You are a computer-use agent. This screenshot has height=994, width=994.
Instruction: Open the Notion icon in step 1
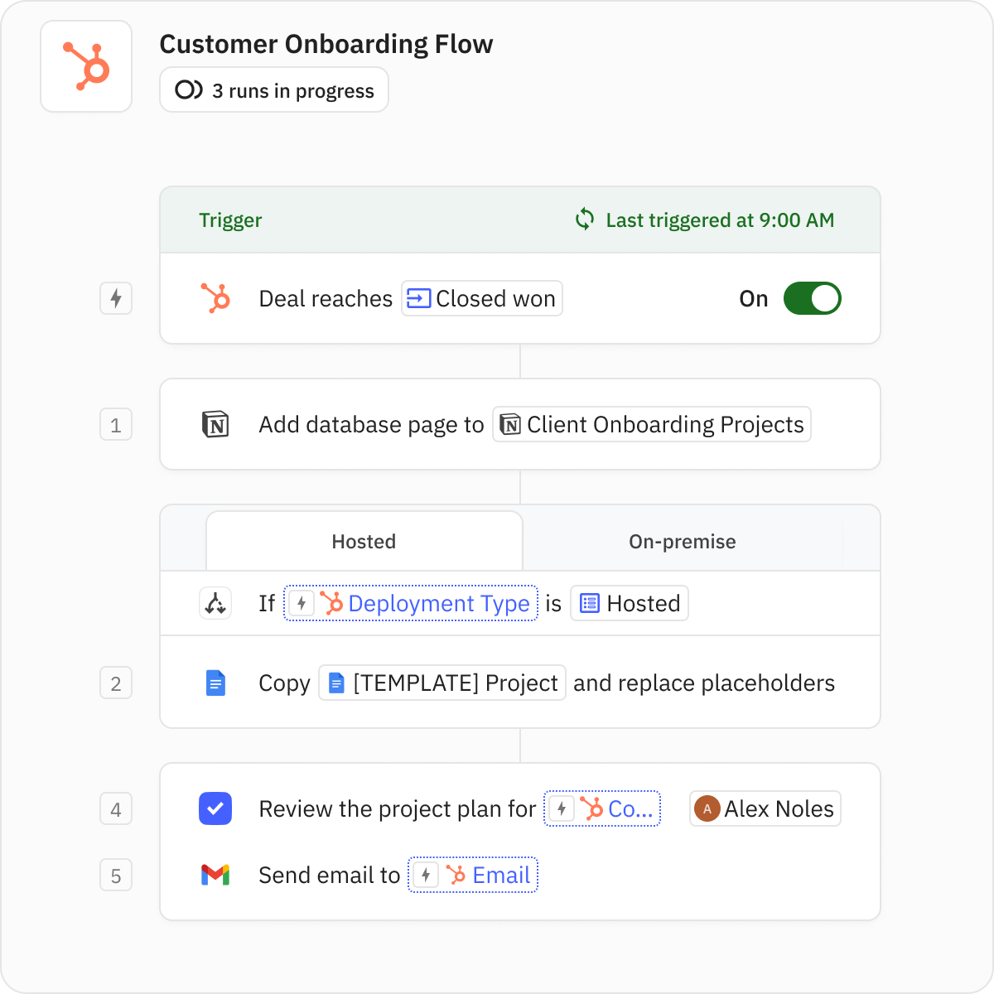pyautogui.click(x=215, y=424)
